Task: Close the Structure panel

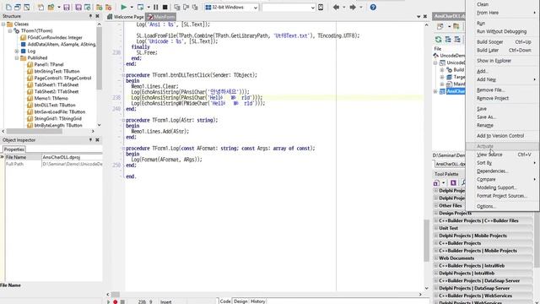Action: tap(98, 16)
